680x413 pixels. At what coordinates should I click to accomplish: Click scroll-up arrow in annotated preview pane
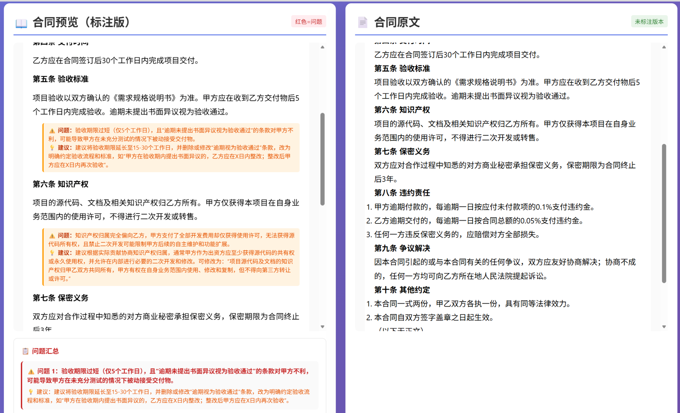click(x=323, y=47)
